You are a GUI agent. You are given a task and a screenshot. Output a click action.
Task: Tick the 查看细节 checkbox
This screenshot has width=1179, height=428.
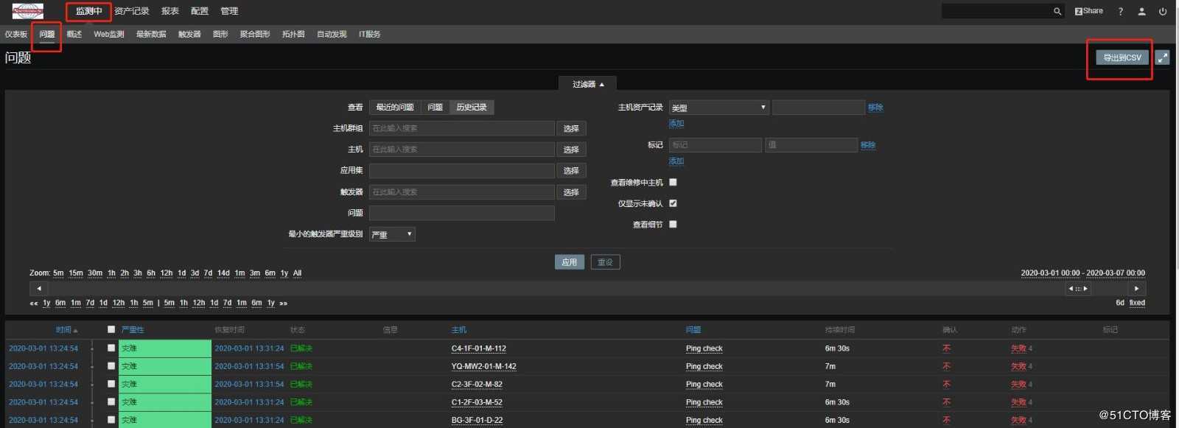[x=673, y=224]
